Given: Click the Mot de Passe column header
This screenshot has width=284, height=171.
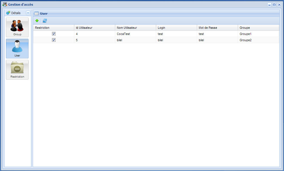Looking at the screenshot, I should coord(217,28).
